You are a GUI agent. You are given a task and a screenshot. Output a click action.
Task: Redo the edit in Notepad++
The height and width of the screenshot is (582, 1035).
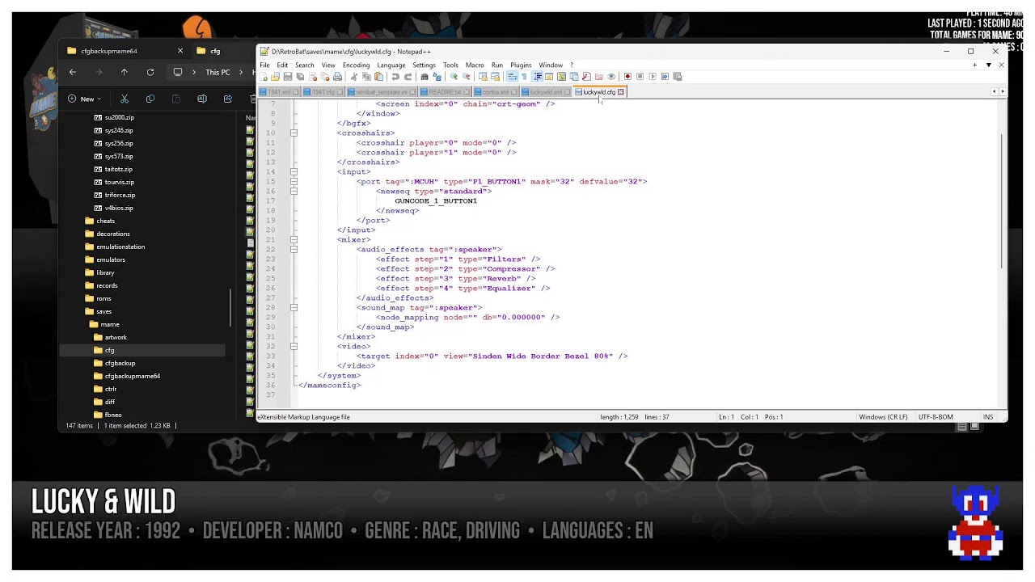(408, 77)
